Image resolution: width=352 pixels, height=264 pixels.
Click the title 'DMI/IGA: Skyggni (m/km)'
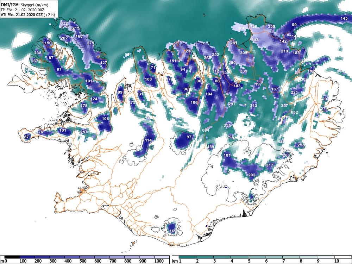[25, 5]
